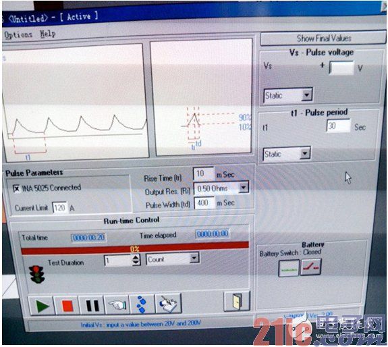Expand the Vs Static mode dropdown
This screenshot has height=347, width=388.
307,95
